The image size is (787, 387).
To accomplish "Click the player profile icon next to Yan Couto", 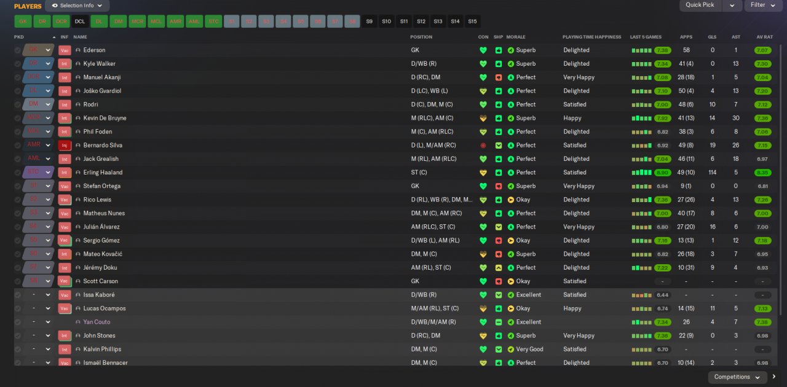I will coord(78,322).
